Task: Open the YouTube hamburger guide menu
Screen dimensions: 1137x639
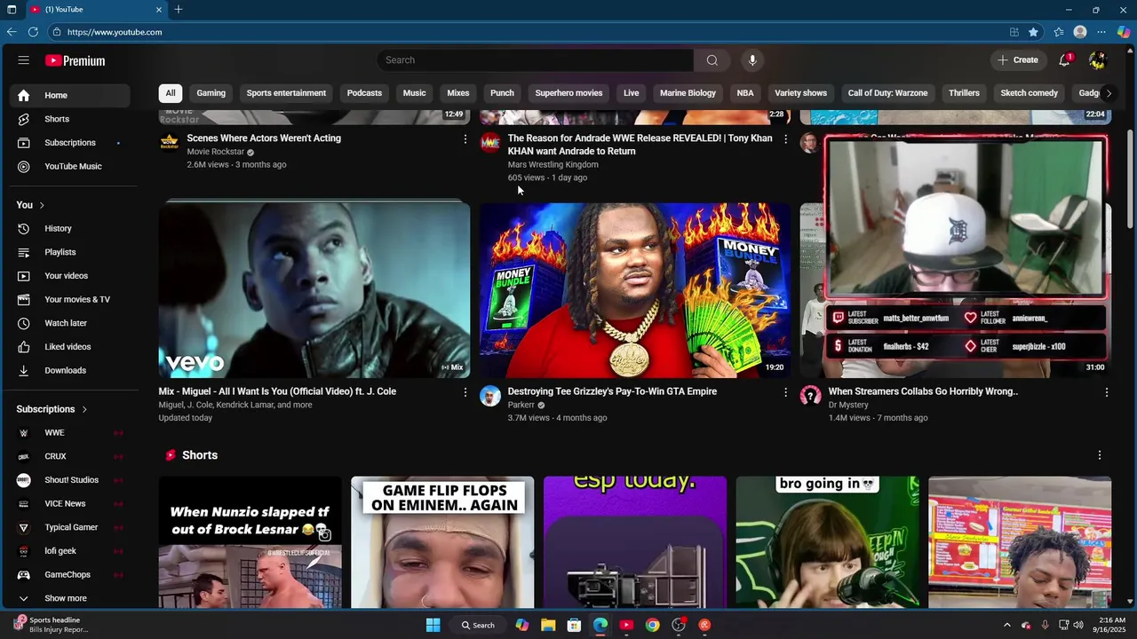Action: [x=23, y=60]
